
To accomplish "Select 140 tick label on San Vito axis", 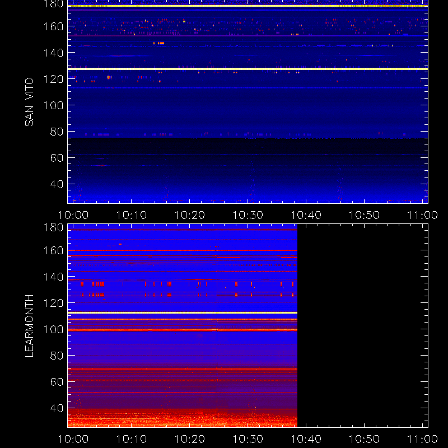I will tap(53, 53).
